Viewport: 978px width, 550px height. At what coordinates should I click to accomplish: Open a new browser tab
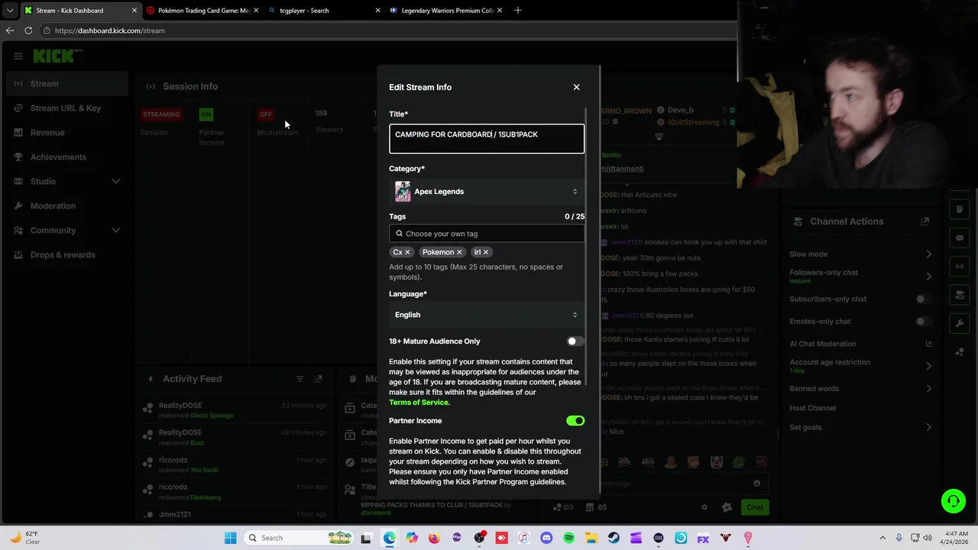[x=518, y=11]
